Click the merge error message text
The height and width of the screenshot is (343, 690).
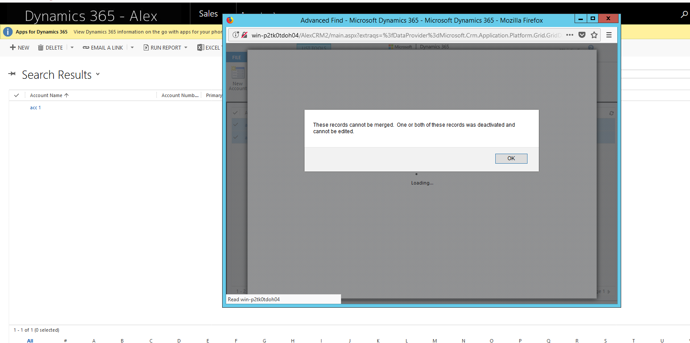[414, 128]
